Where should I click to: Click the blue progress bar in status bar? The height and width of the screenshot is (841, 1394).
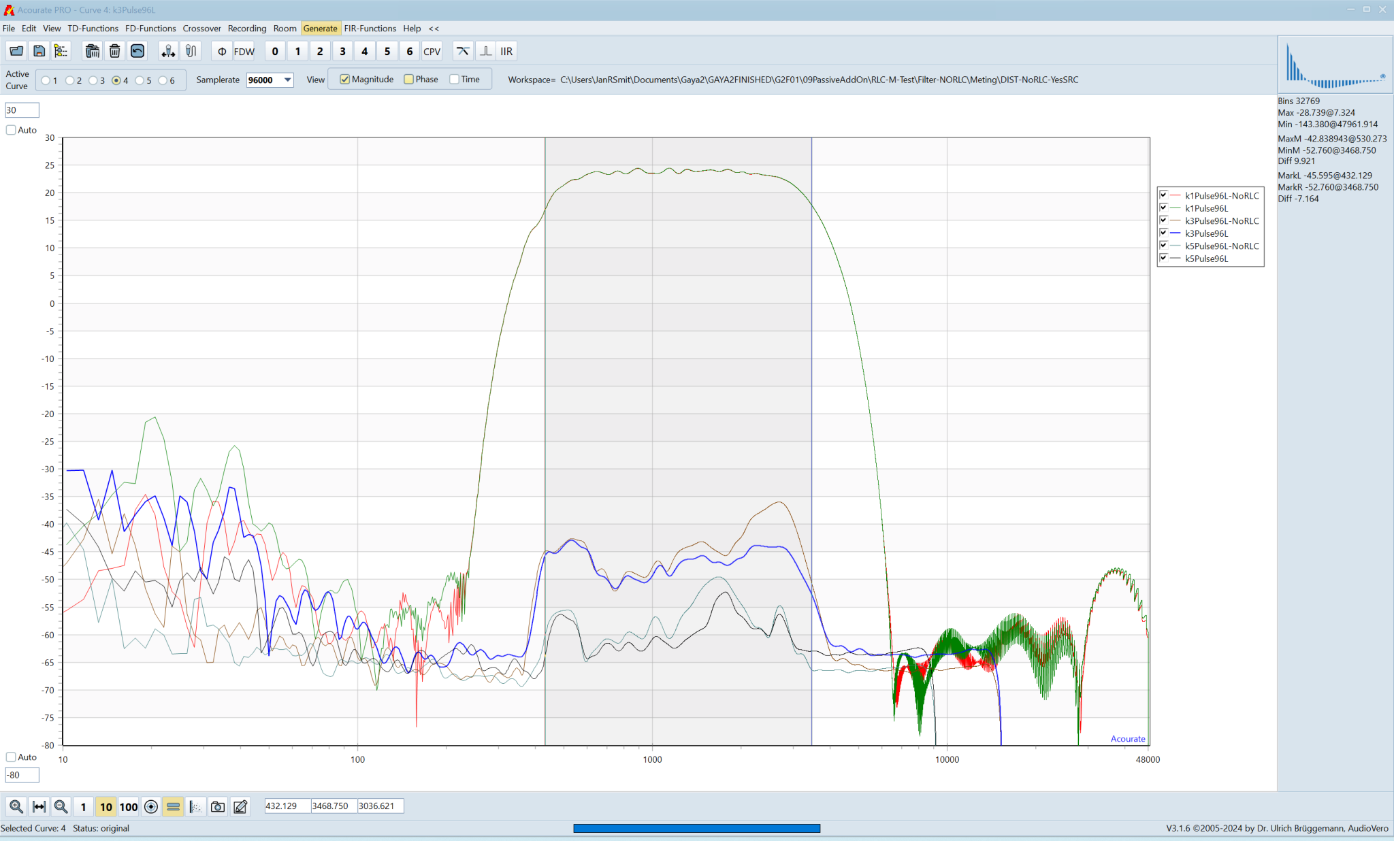click(697, 828)
